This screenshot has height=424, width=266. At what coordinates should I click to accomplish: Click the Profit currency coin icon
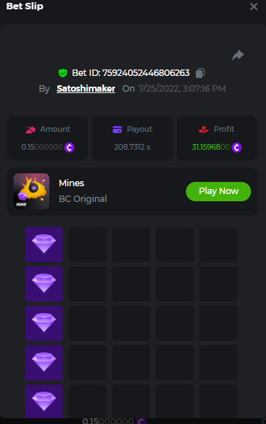click(237, 148)
